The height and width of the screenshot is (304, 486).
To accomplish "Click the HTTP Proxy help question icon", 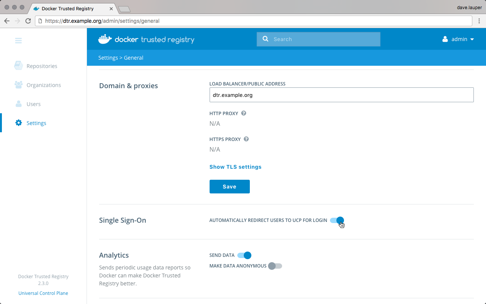I will [x=244, y=113].
